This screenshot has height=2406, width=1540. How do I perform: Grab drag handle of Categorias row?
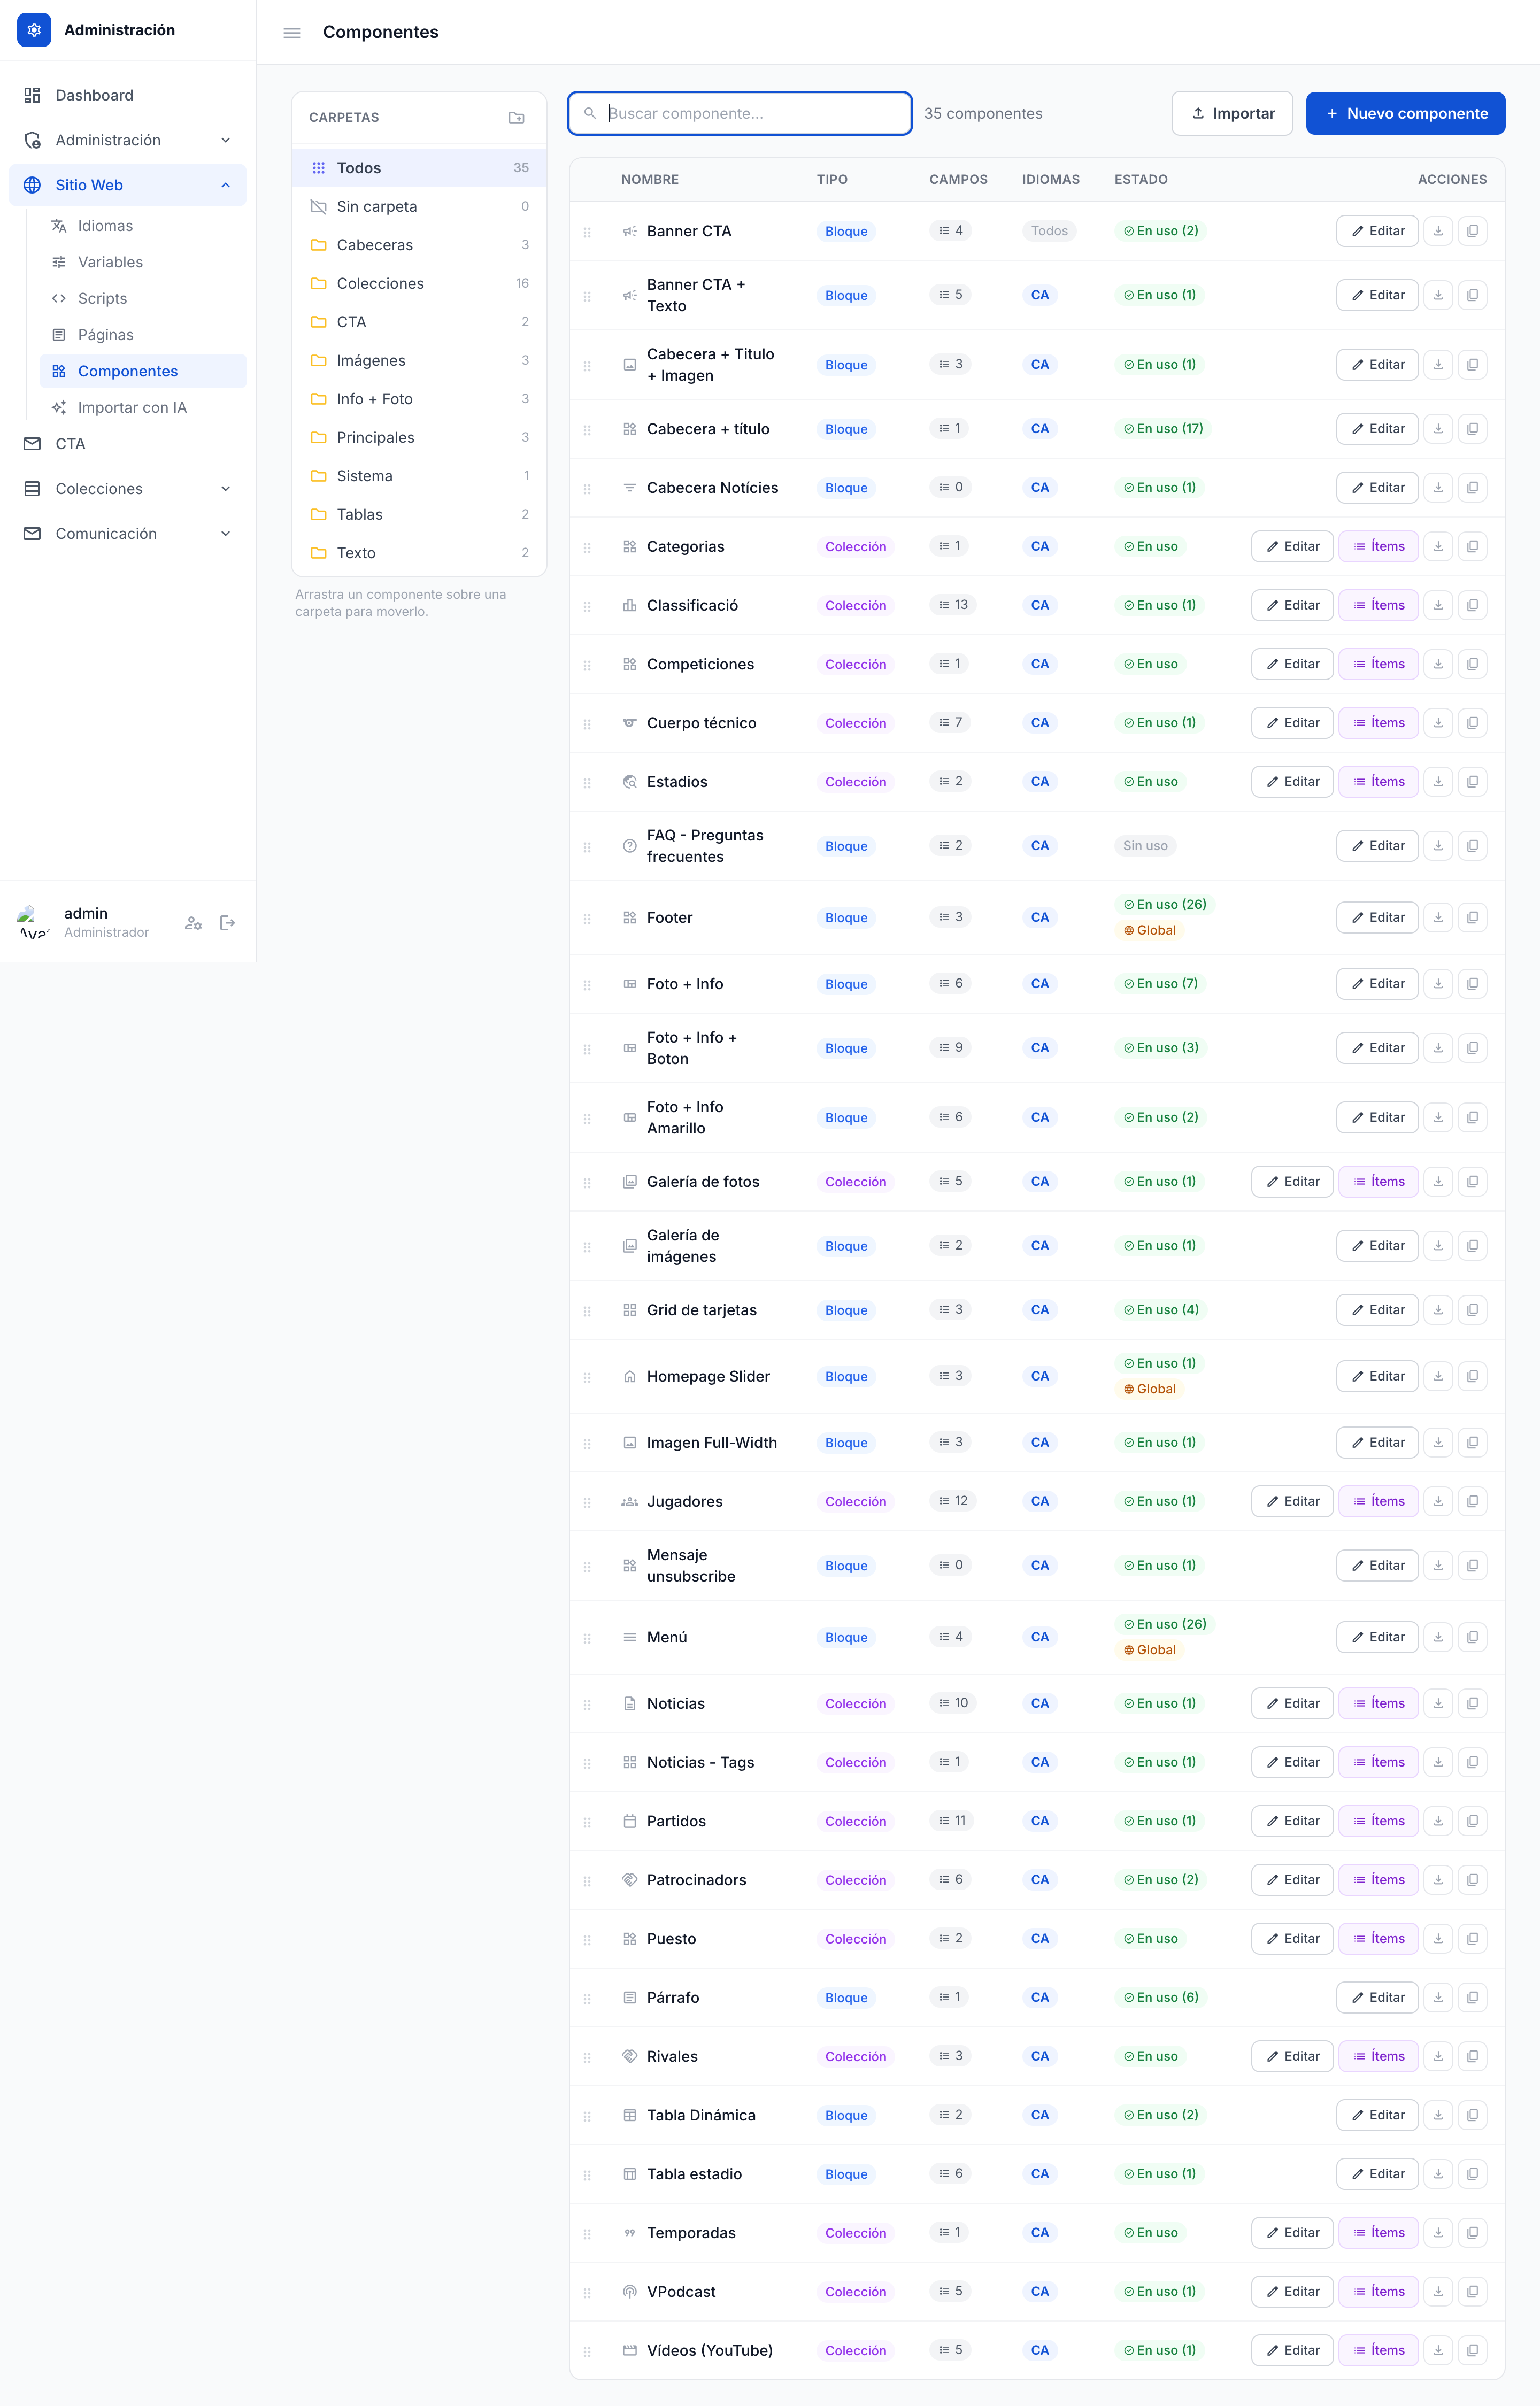coord(587,548)
